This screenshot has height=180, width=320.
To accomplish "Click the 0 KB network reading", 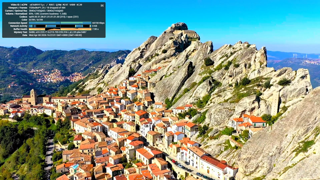I will click(x=95, y=26).
